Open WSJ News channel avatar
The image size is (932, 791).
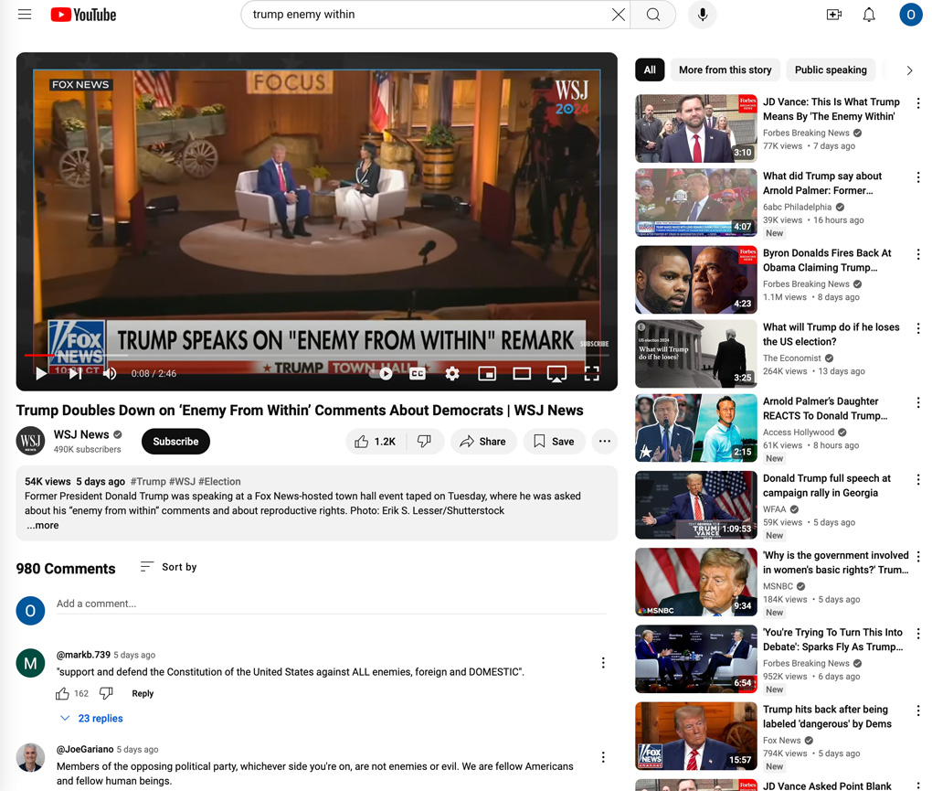point(30,442)
